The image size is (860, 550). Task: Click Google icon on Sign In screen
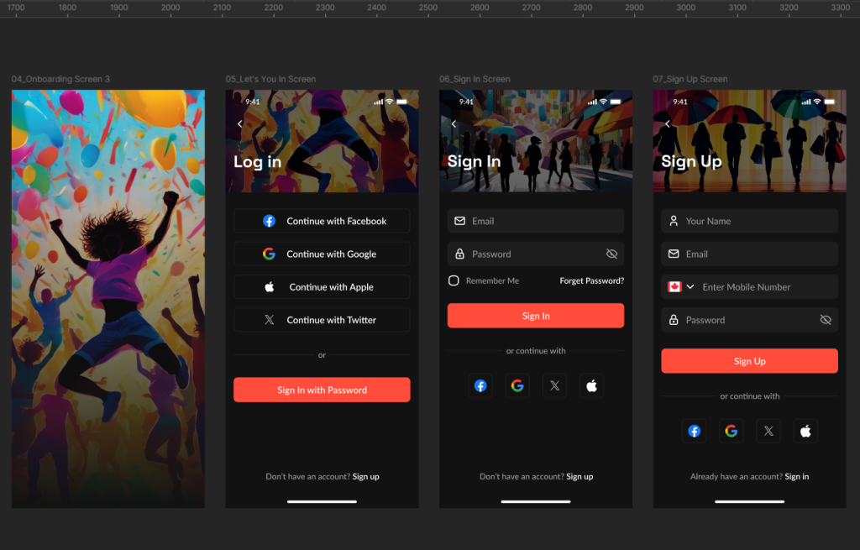coord(517,385)
